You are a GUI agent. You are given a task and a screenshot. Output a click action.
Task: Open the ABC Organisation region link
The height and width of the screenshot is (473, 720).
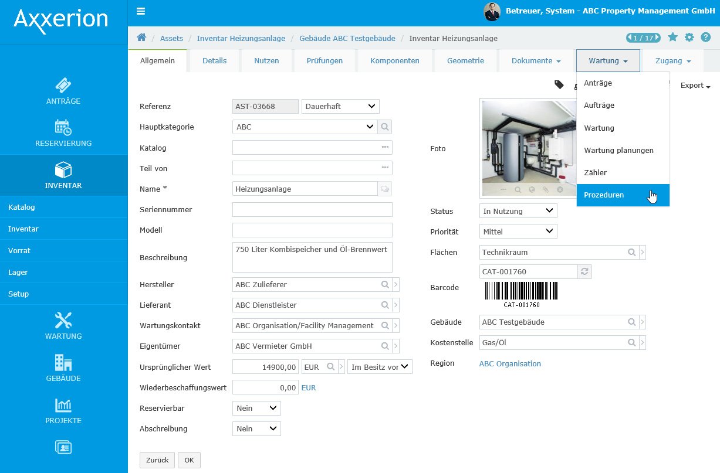(510, 363)
